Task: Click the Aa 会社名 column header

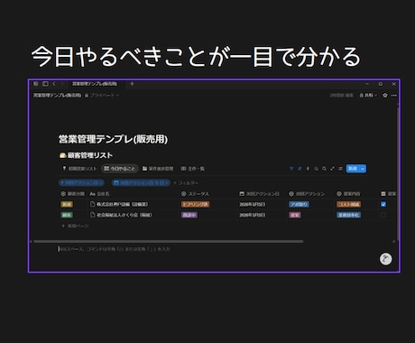Action: (x=99, y=194)
